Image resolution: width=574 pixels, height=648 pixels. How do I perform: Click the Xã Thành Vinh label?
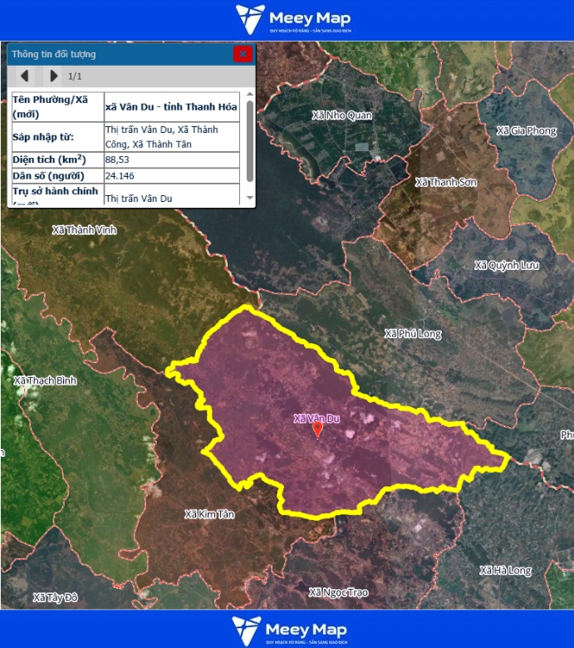click(84, 229)
